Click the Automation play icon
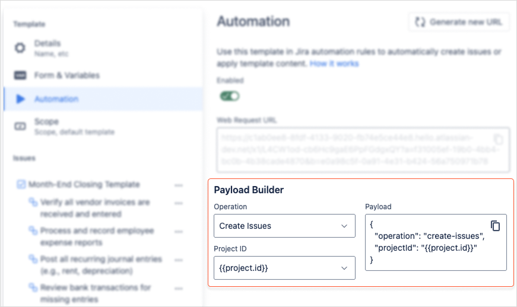Viewport: 517px width, 307px height. click(20, 99)
